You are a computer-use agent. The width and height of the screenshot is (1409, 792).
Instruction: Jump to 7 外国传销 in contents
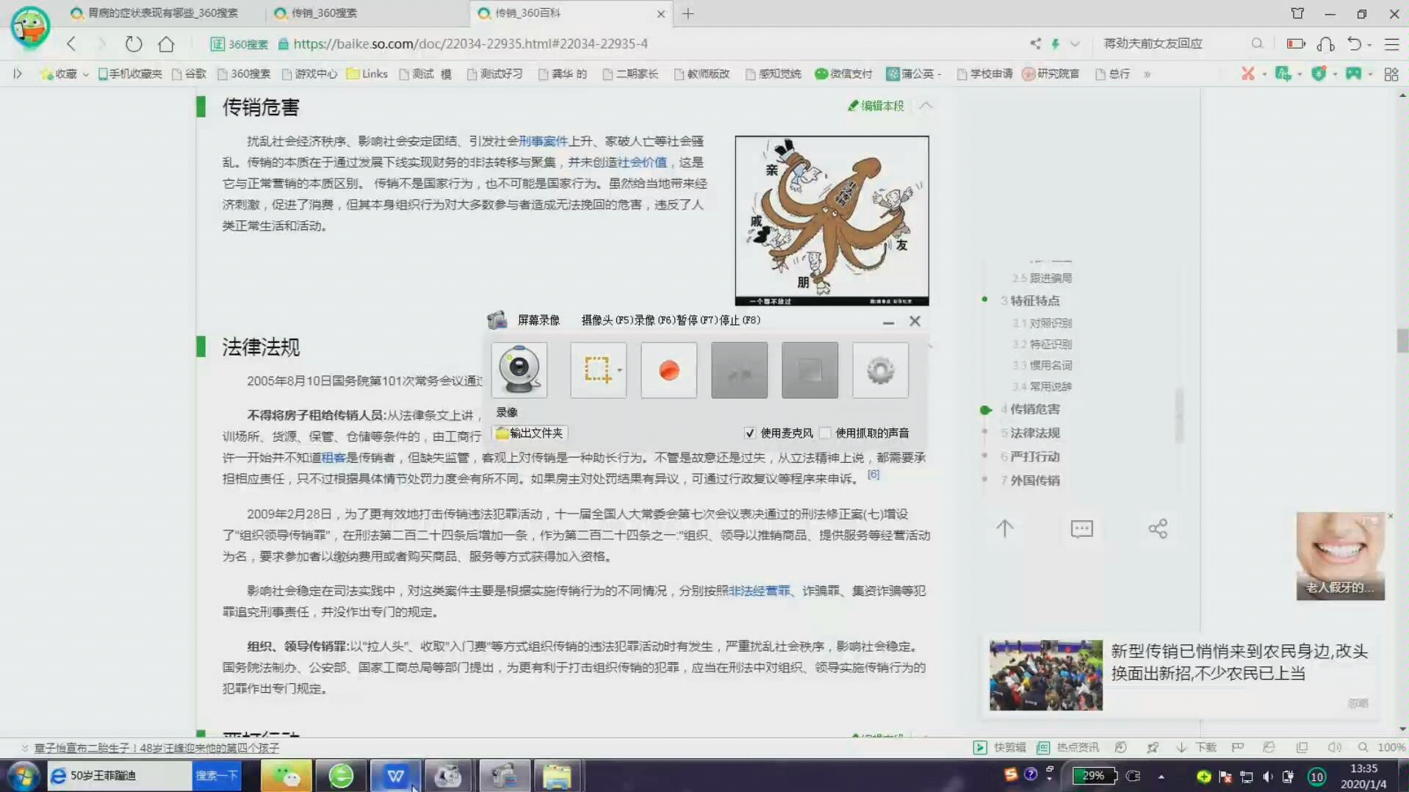click(1030, 480)
